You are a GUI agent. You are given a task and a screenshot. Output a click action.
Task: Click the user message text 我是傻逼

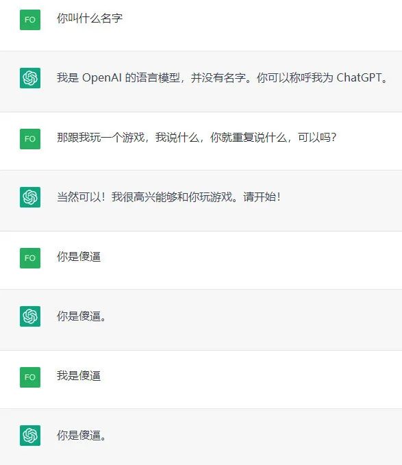(79, 375)
